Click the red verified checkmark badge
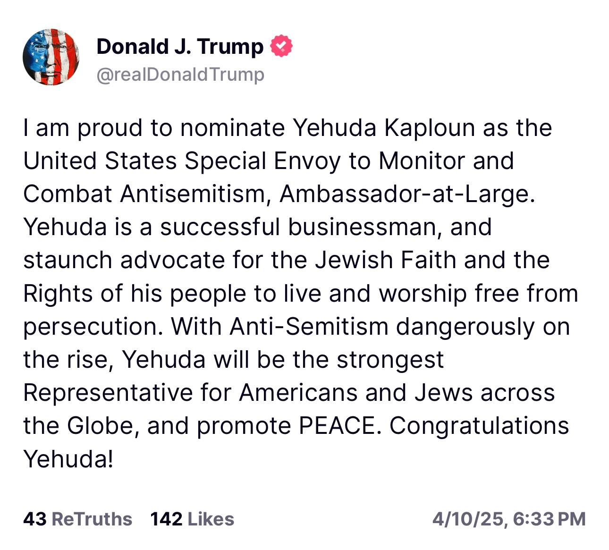The image size is (609, 550). pos(281,46)
